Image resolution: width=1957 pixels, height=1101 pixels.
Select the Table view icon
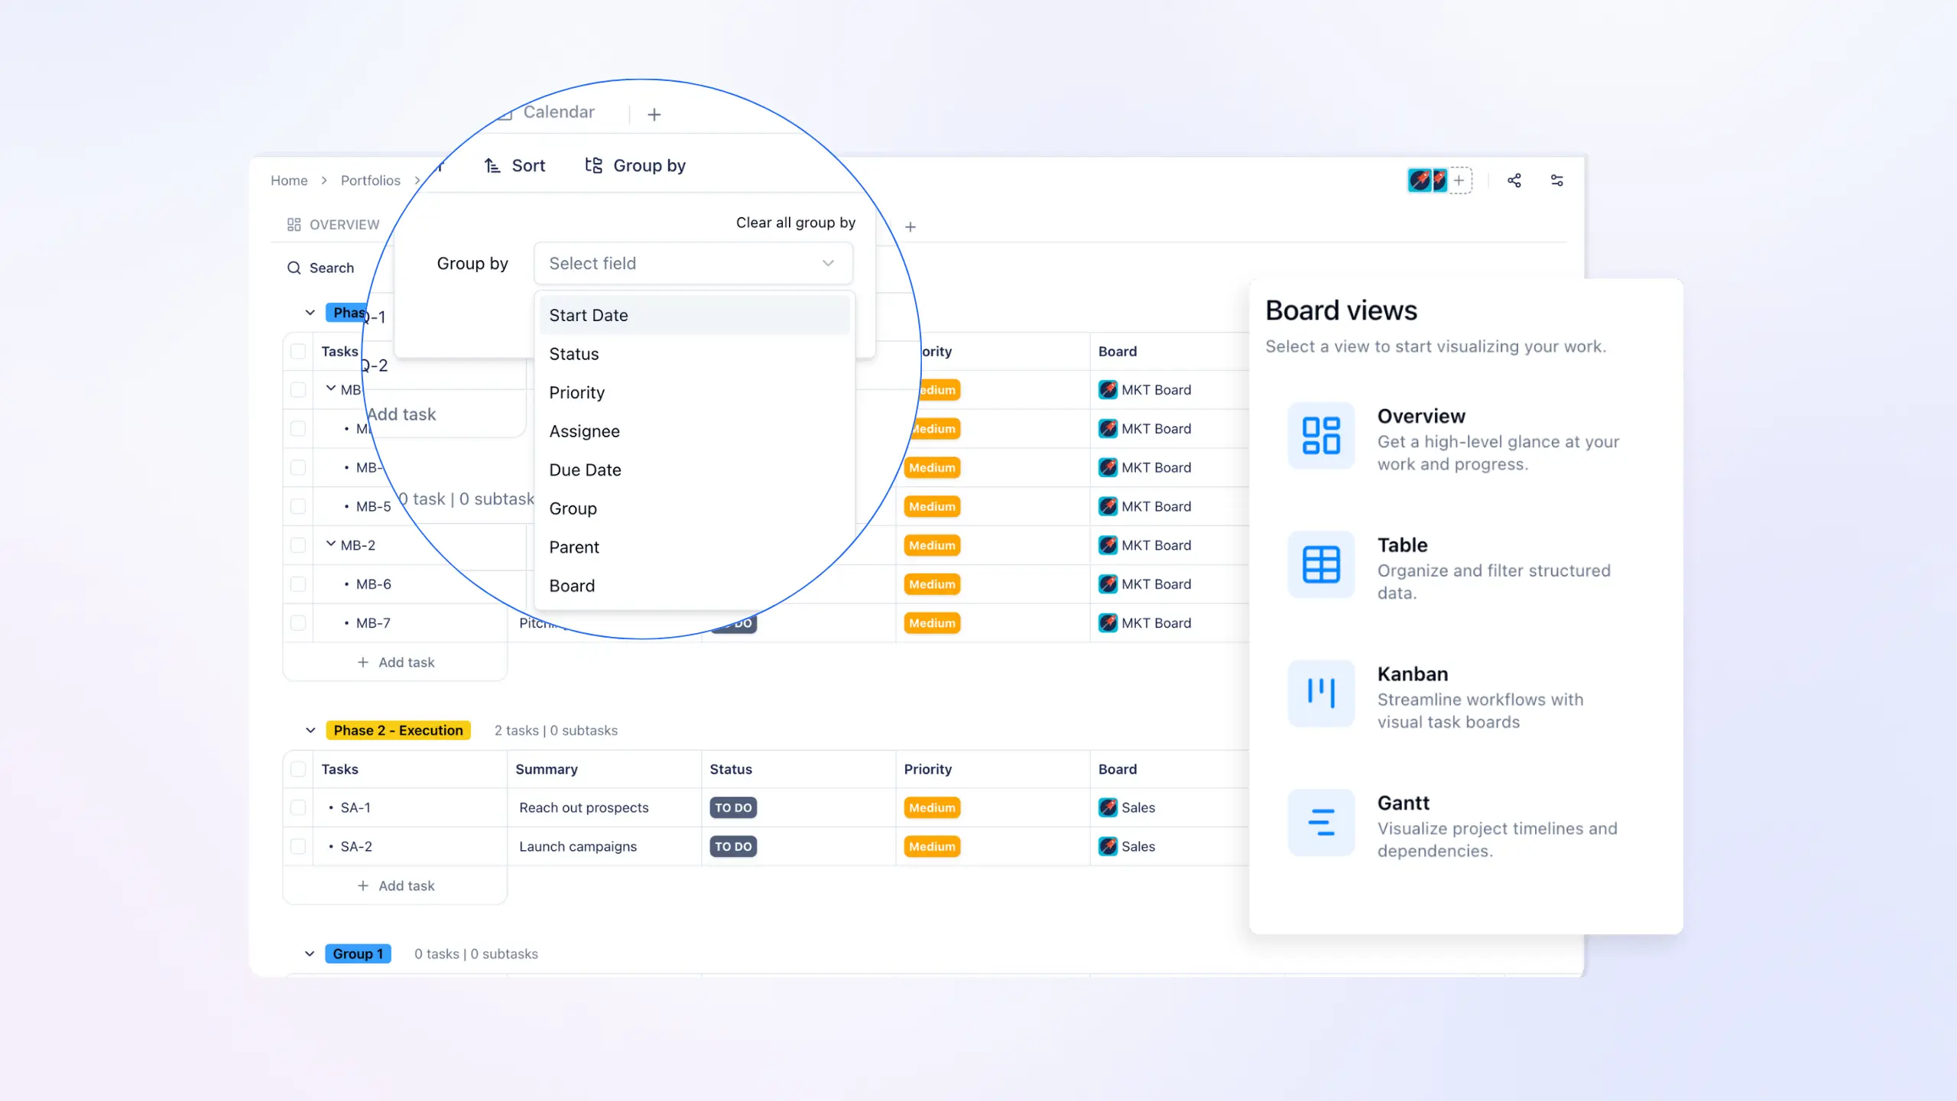[1321, 564]
